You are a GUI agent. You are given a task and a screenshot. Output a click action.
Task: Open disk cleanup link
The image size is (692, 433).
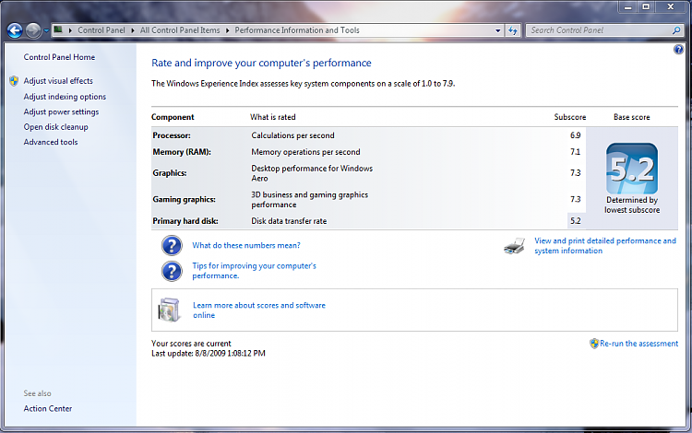[55, 127]
